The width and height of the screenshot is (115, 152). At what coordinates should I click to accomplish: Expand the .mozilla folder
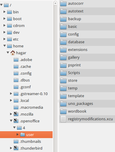(x=11, y=114)
